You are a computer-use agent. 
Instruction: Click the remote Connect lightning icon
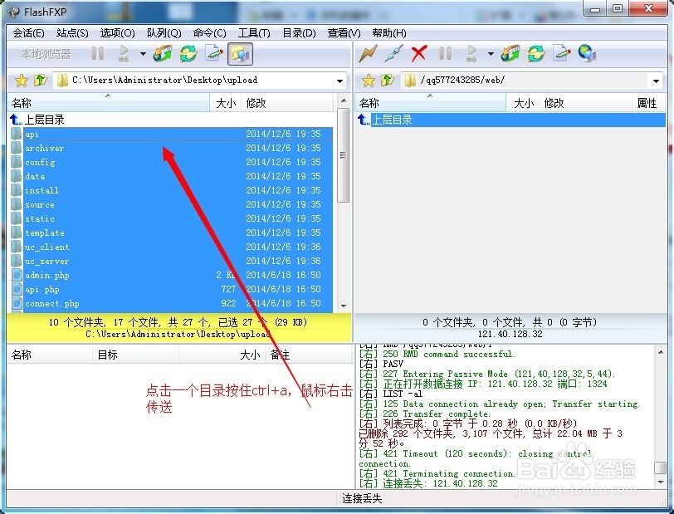click(368, 53)
